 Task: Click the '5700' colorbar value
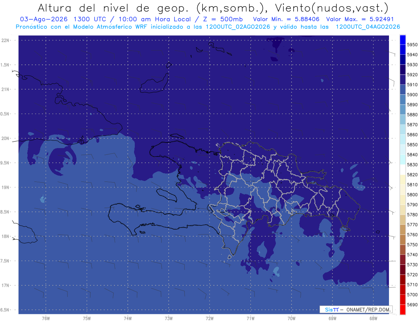[412, 295]
